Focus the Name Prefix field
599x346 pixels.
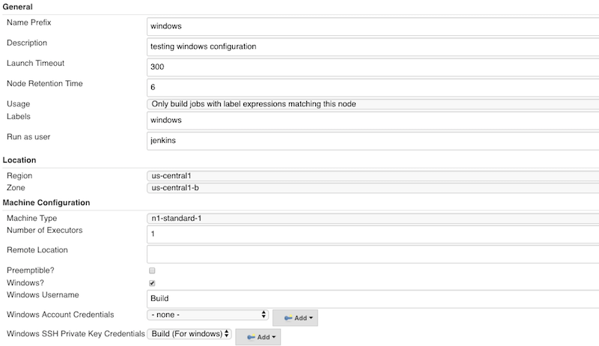372,25
